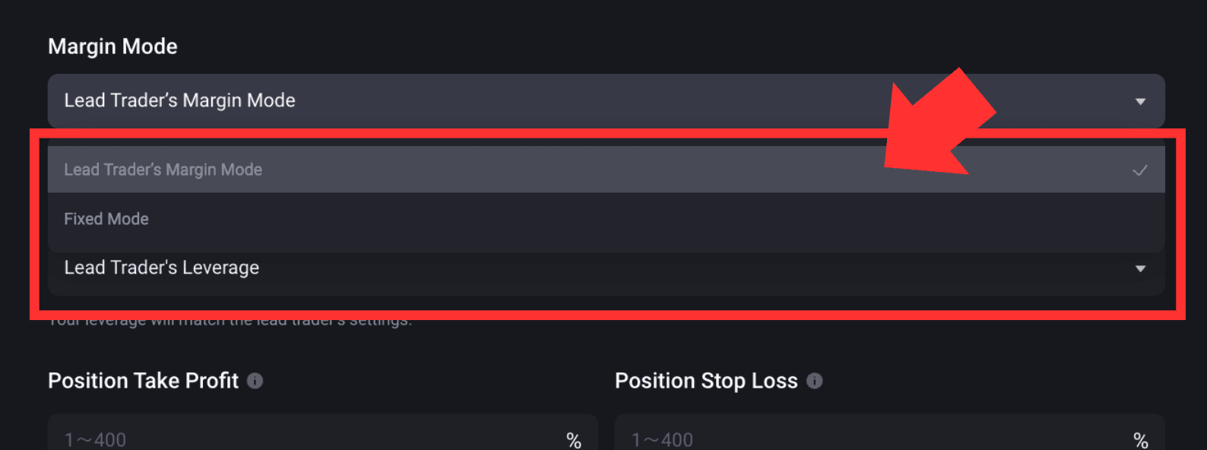Click the leverage helper text below dropdown
Viewport: 1207px width, 450px height.
230,322
